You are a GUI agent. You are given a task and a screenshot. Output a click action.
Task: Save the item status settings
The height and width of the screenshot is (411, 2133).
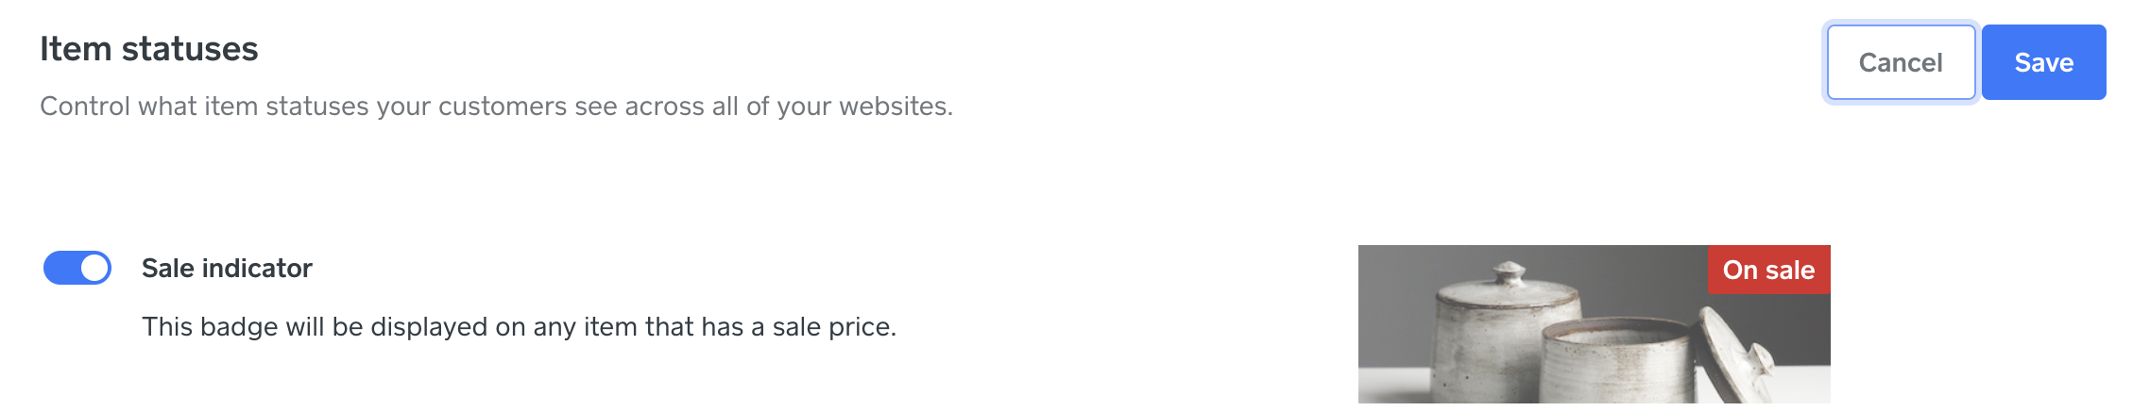[2043, 62]
